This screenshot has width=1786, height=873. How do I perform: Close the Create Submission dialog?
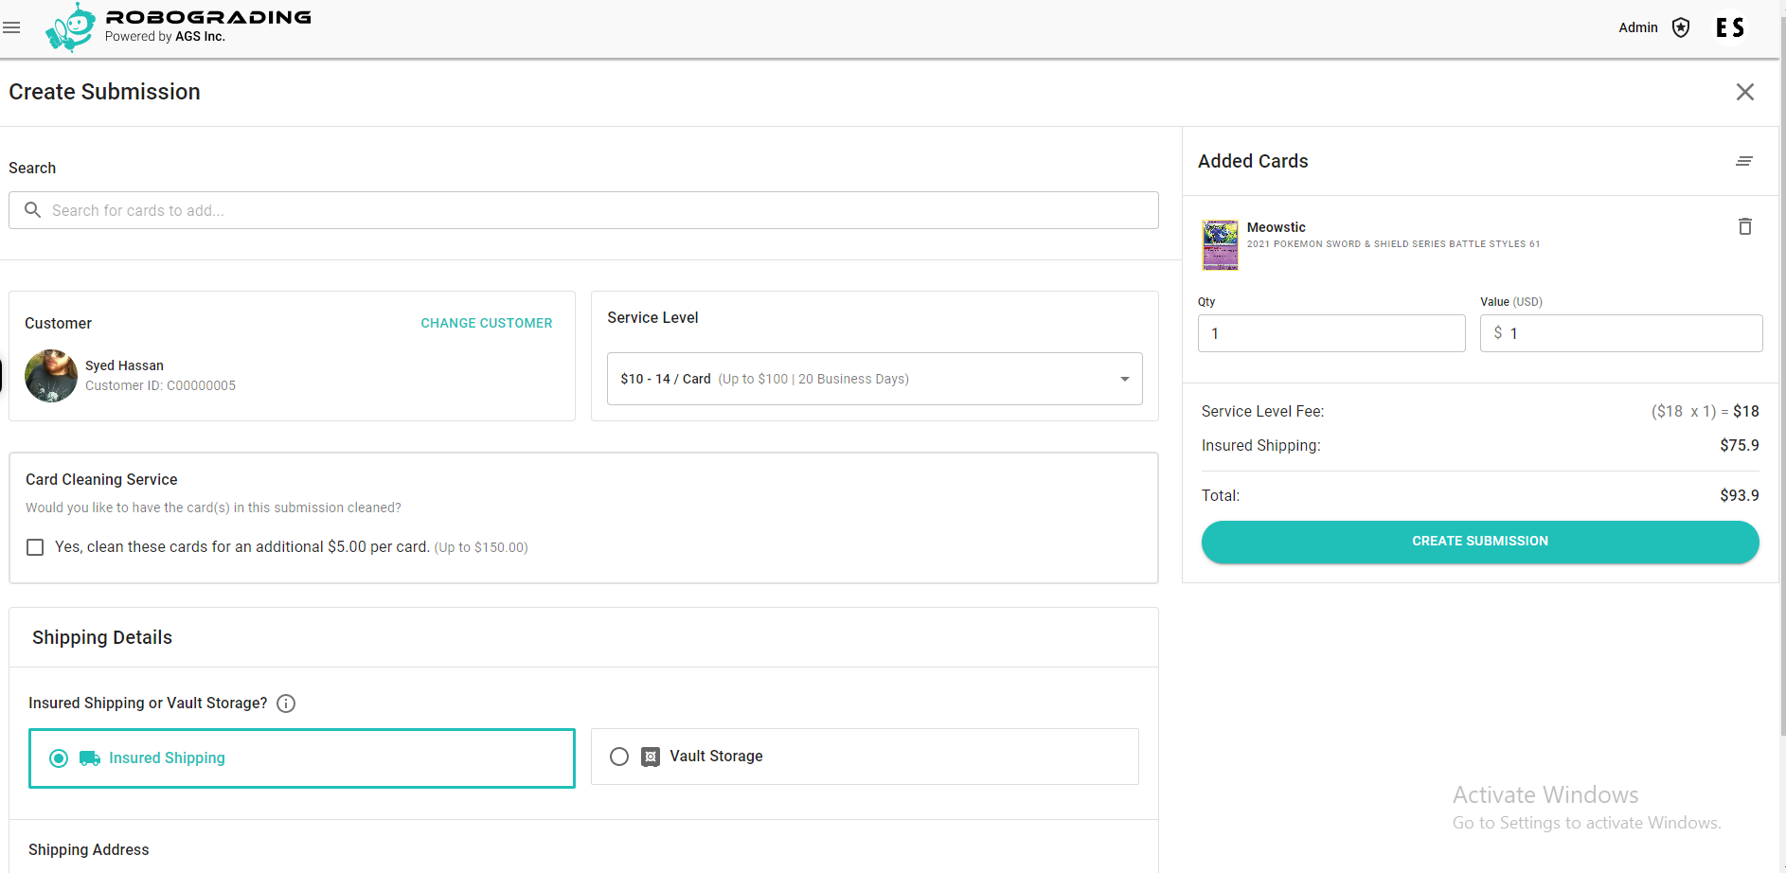tap(1744, 92)
